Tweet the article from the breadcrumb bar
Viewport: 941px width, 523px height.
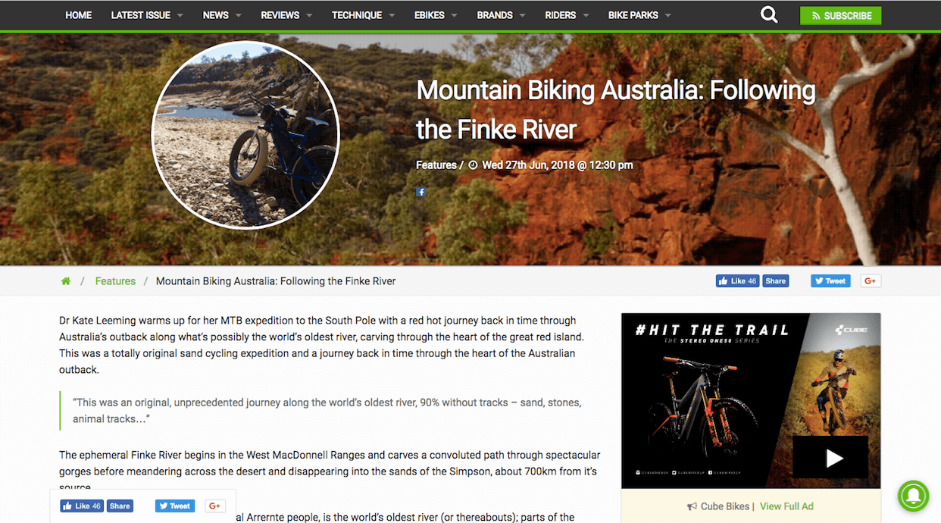(x=830, y=280)
